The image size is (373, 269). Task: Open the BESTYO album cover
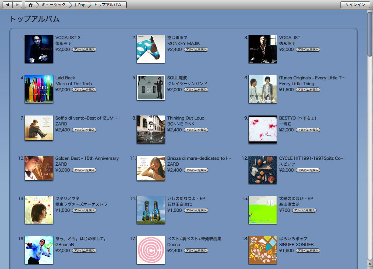coord(263,130)
